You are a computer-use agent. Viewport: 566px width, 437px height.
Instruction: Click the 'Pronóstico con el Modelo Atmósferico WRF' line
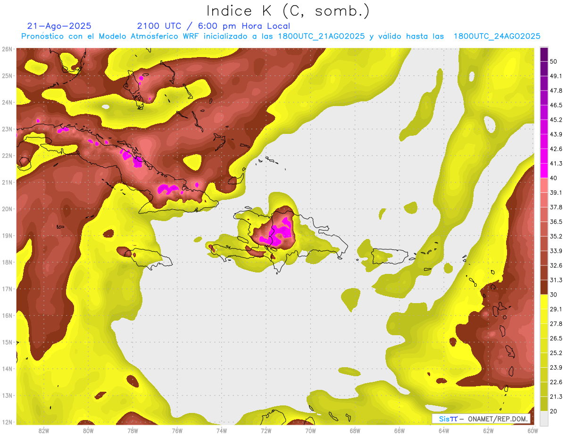click(x=281, y=36)
